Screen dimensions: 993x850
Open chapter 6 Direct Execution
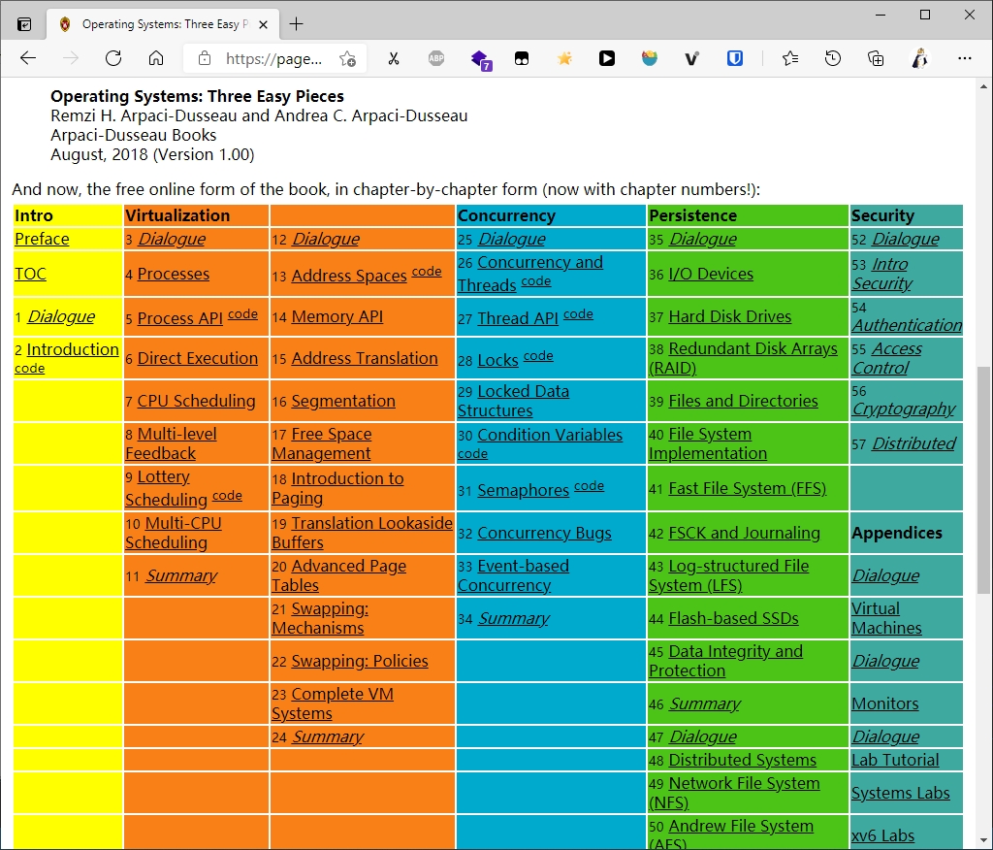pos(198,358)
